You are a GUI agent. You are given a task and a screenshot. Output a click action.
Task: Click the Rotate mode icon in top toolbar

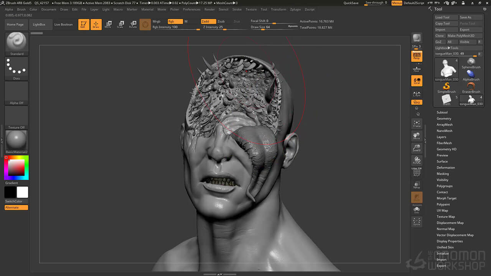133,25
